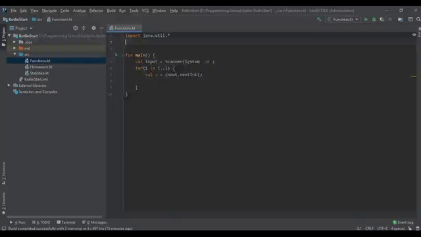Open the Window menu
Screen dimensions: 421x237
tap(159, 11)
